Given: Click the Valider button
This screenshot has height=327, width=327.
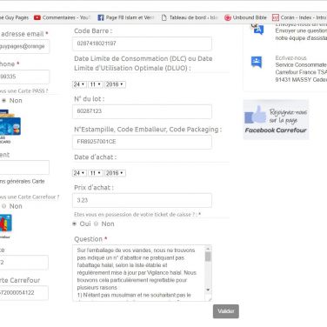Looking at the screenshot, I should pos(226,311).
